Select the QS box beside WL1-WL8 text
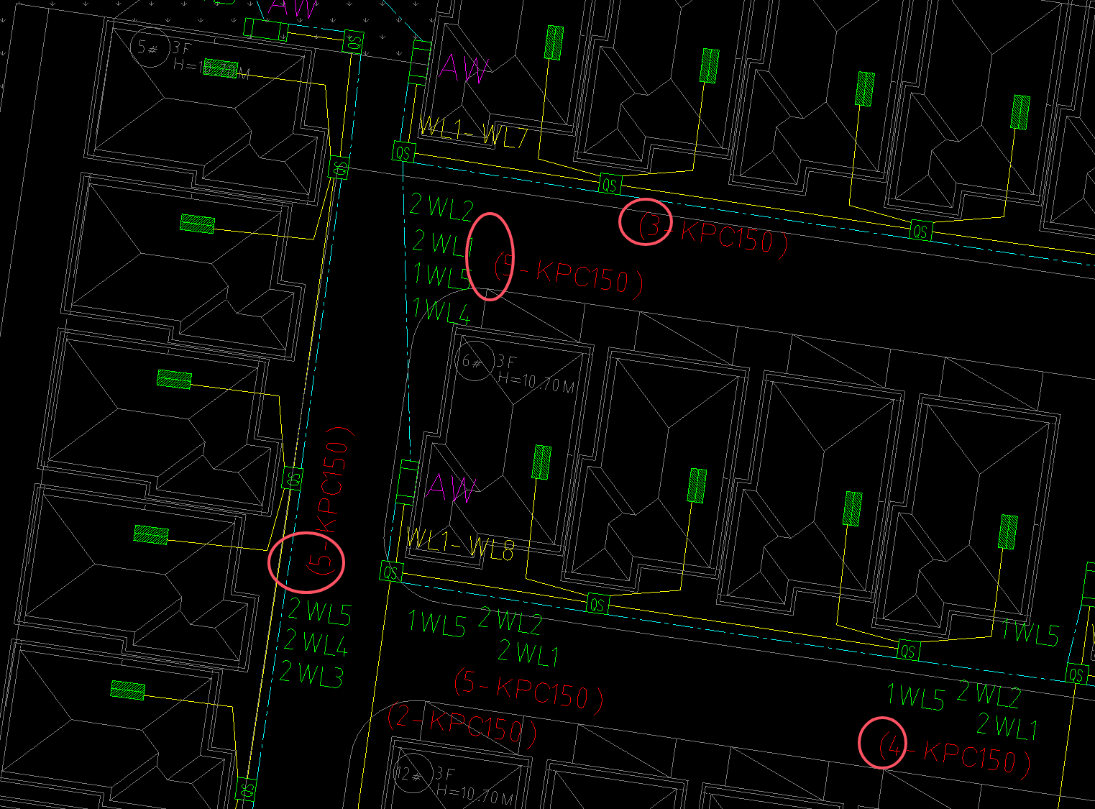The height and width of the screenshot is (809, 1095). [x=390, y=572]
